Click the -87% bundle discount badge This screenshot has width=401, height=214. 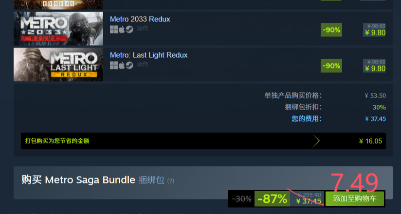[272, 198]
